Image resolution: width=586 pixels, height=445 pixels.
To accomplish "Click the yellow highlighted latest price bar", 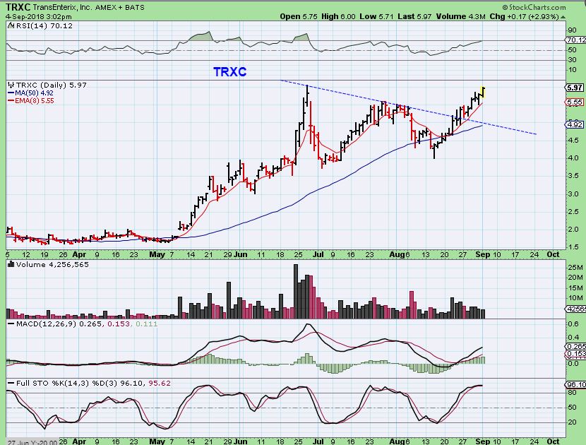I will pos(483,92).
